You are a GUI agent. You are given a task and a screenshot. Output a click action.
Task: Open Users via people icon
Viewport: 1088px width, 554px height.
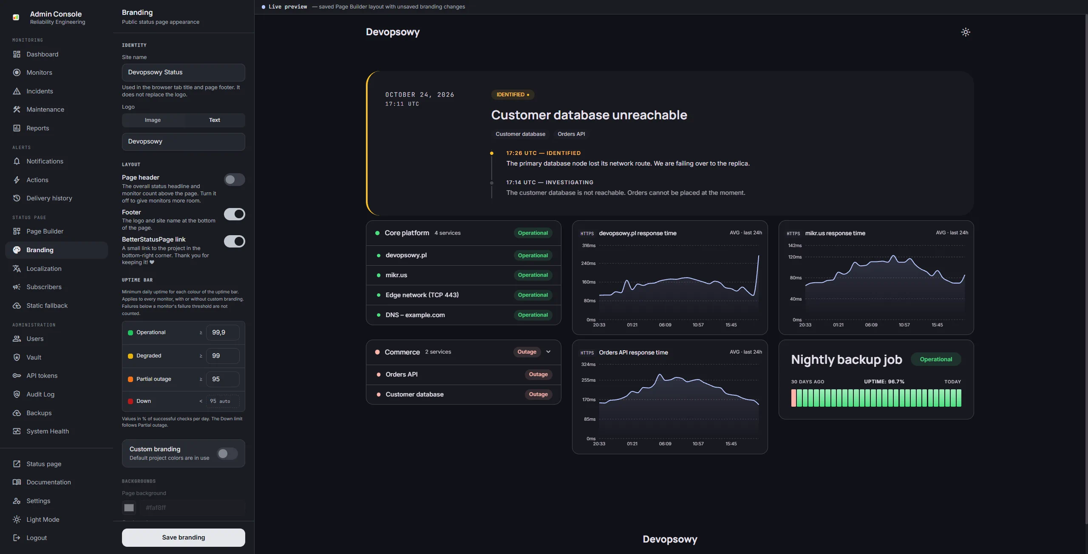17,339
